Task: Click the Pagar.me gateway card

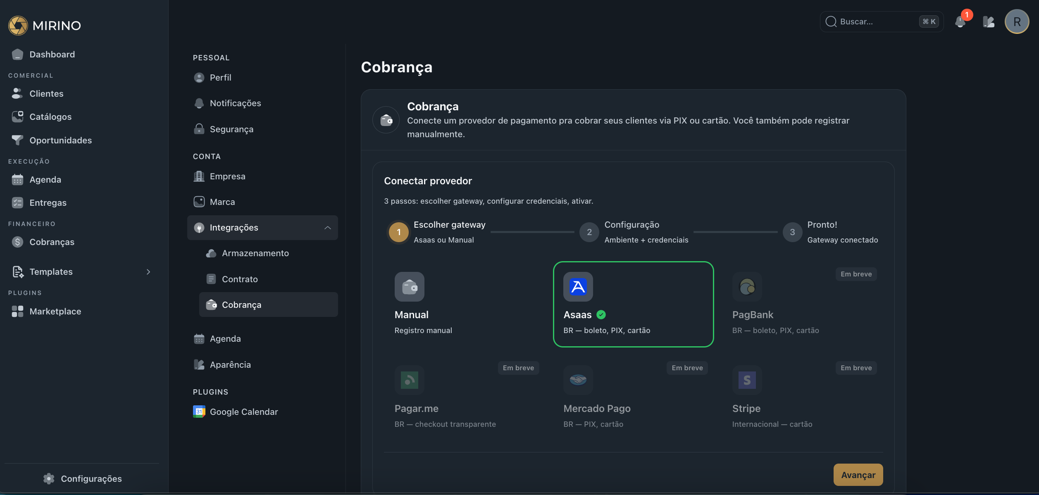Action: pos(465,398)
